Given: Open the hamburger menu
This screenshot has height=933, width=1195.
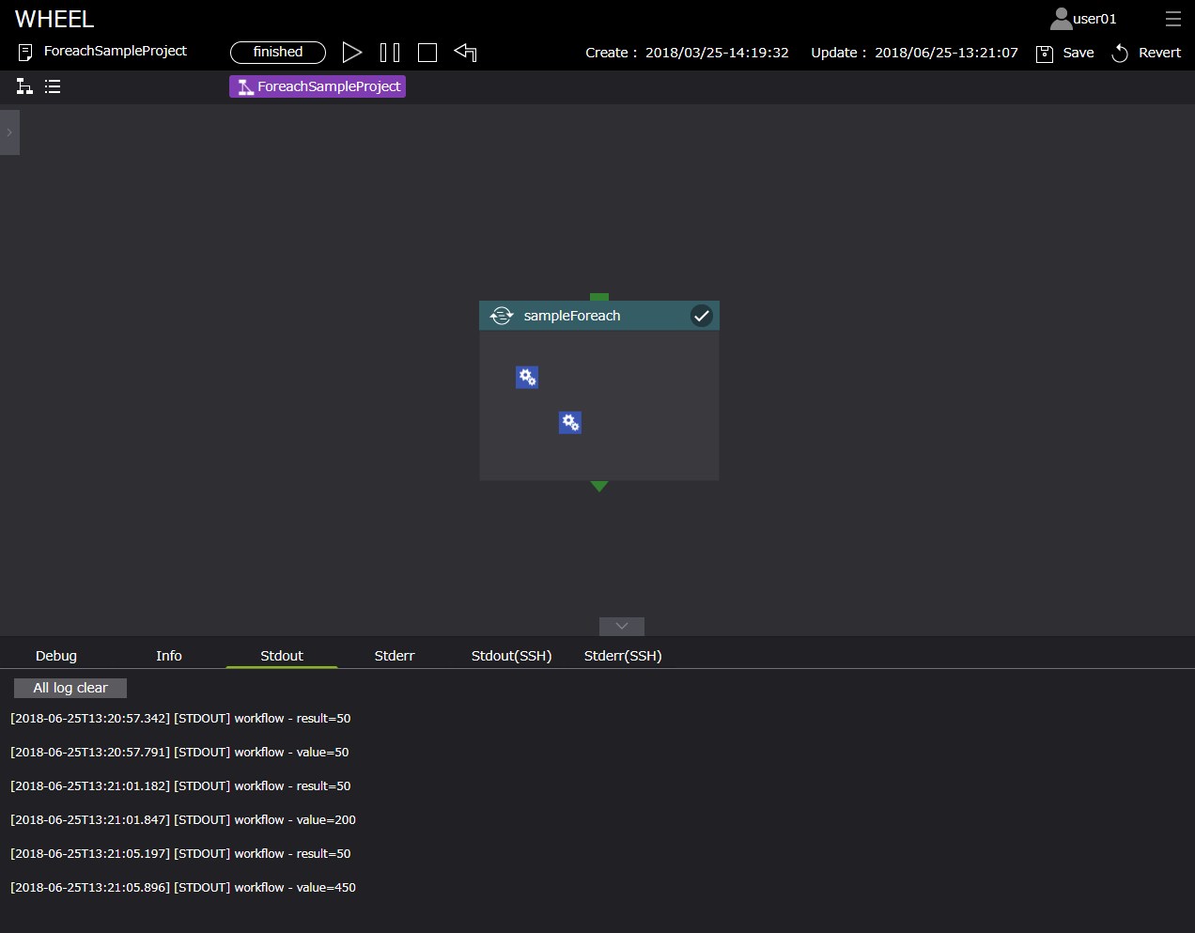Looking at the screenshot, I should pyautogui.click(x=1172, y=19).
